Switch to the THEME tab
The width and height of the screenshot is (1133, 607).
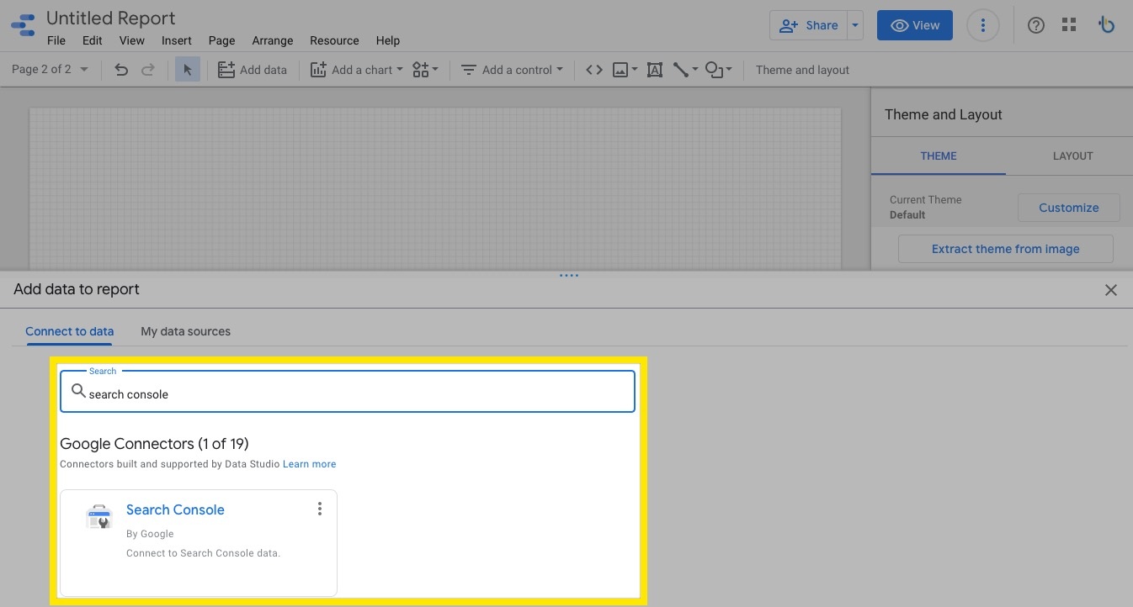[x=939, y=156]
